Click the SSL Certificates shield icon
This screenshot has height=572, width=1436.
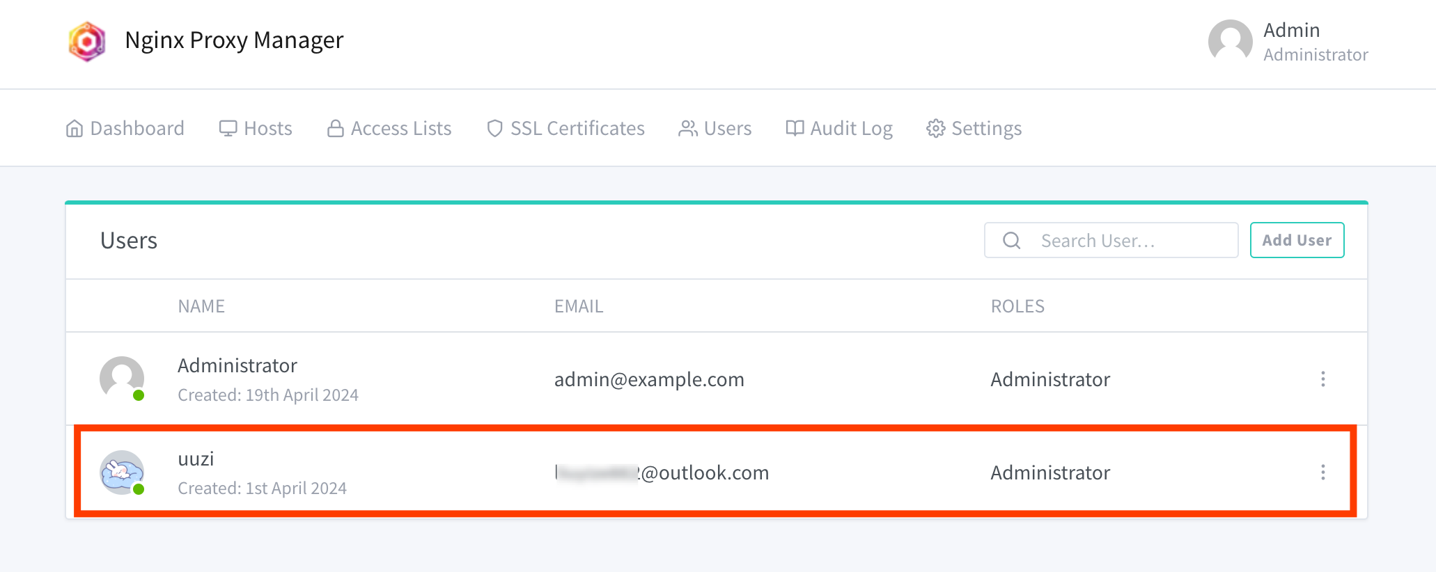494,129
